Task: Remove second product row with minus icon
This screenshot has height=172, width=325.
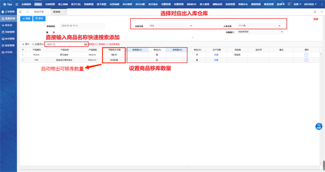Action: click(306, 60)
